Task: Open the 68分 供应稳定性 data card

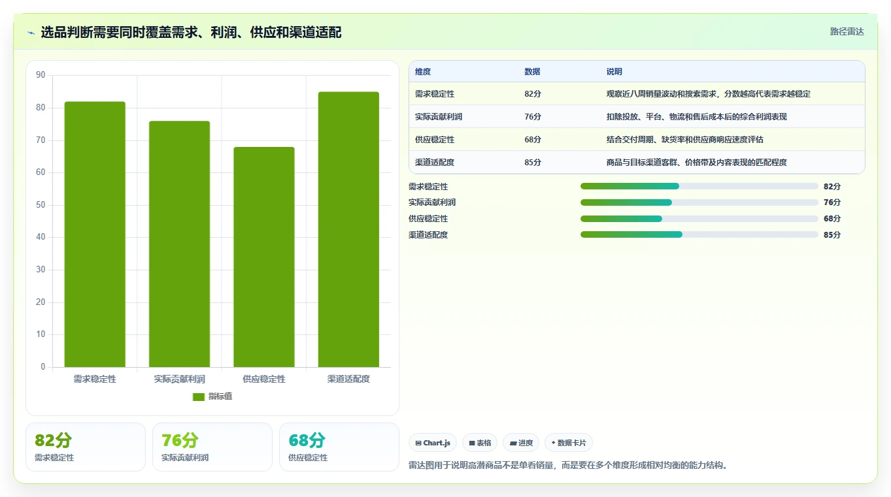Action: [x=339, y=447]
